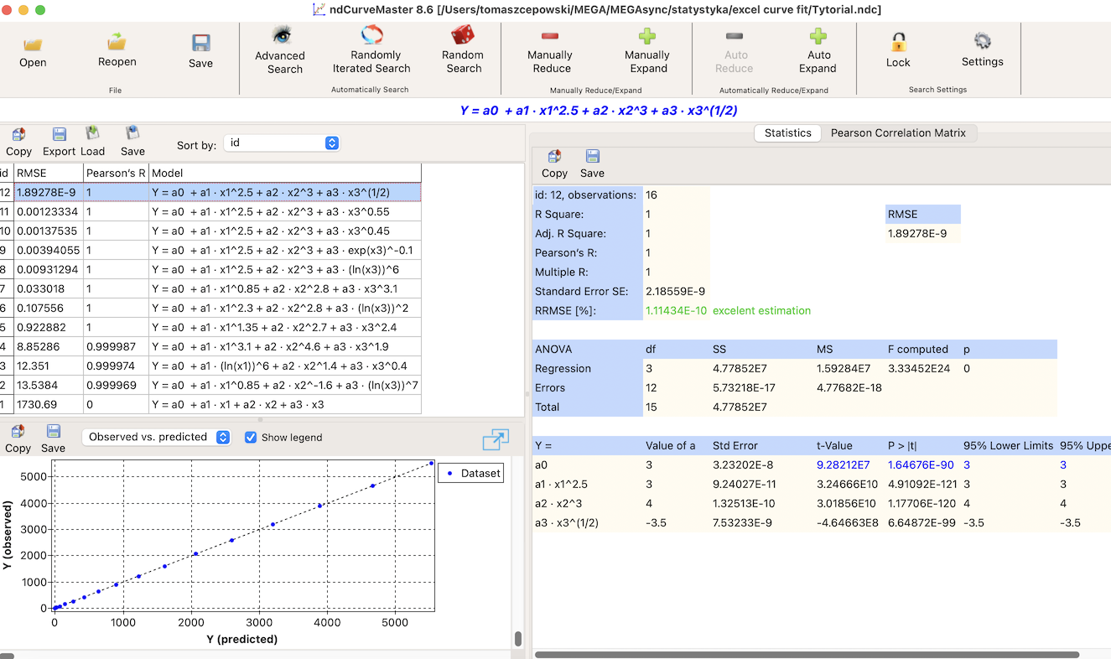Click the Auto Expand plus icon

[818, 36]
